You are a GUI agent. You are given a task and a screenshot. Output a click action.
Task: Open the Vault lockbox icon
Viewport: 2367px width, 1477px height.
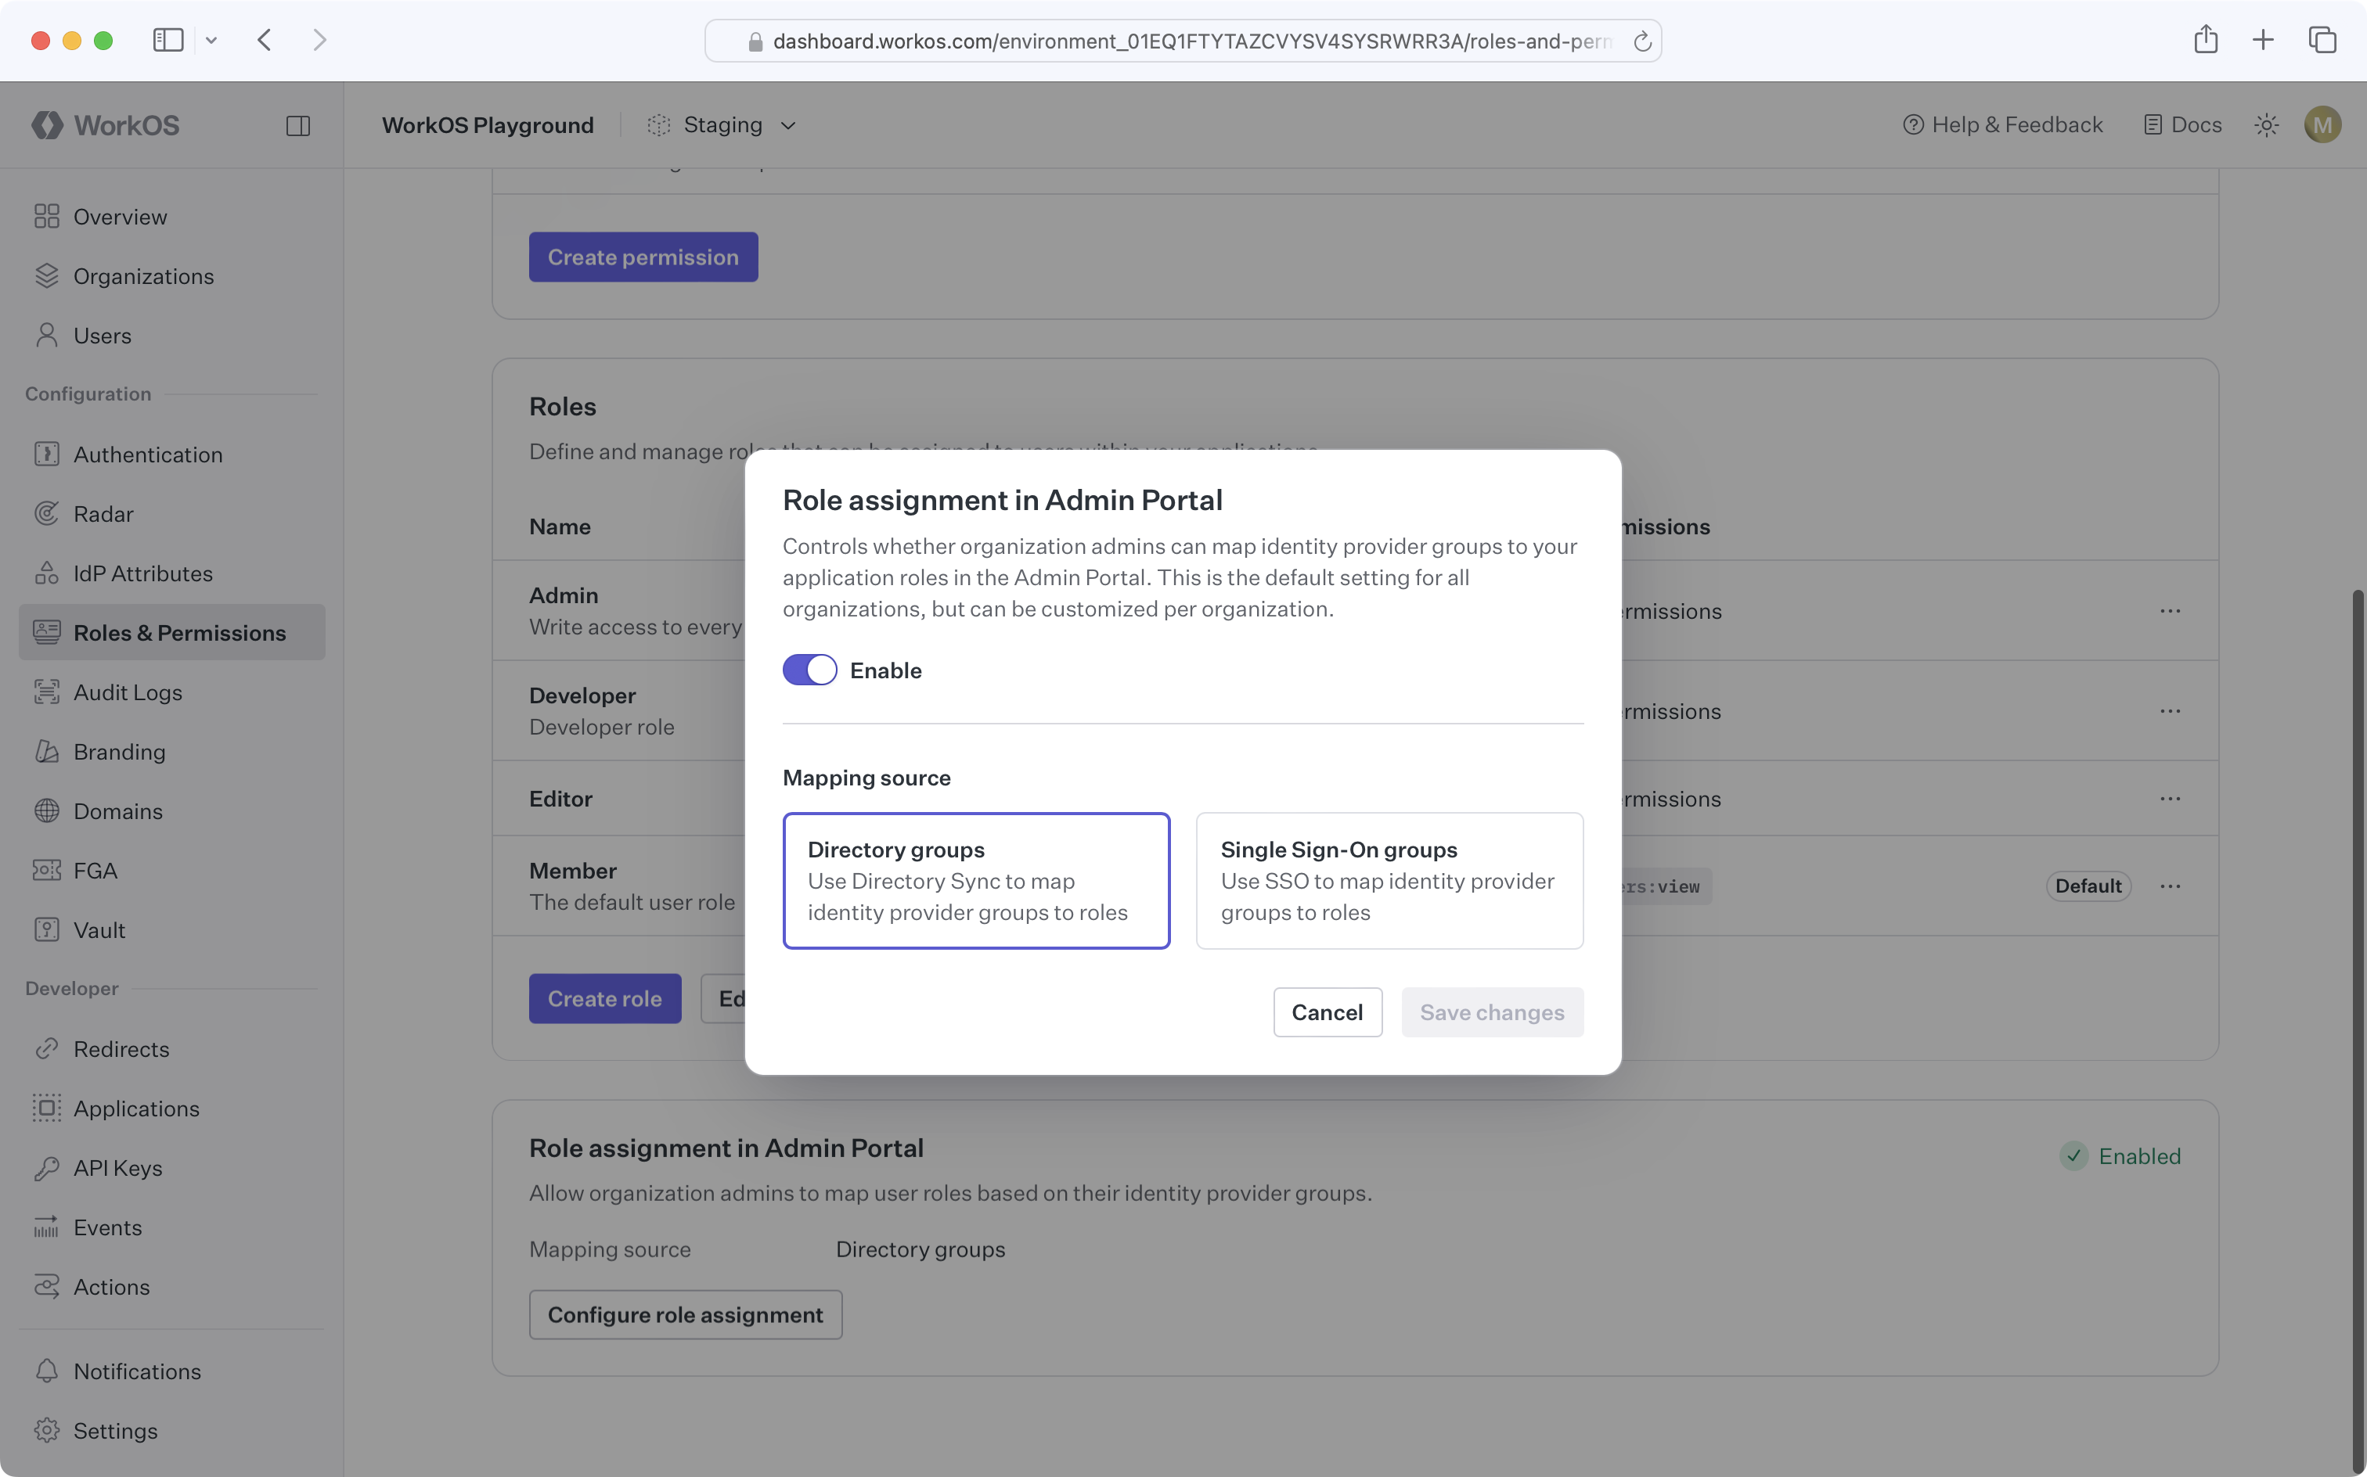(x=47, y=929)
